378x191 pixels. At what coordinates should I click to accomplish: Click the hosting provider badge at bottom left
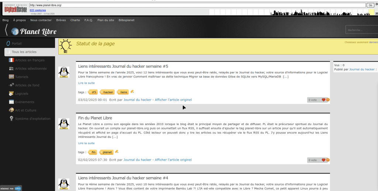(x=11, y=188)
